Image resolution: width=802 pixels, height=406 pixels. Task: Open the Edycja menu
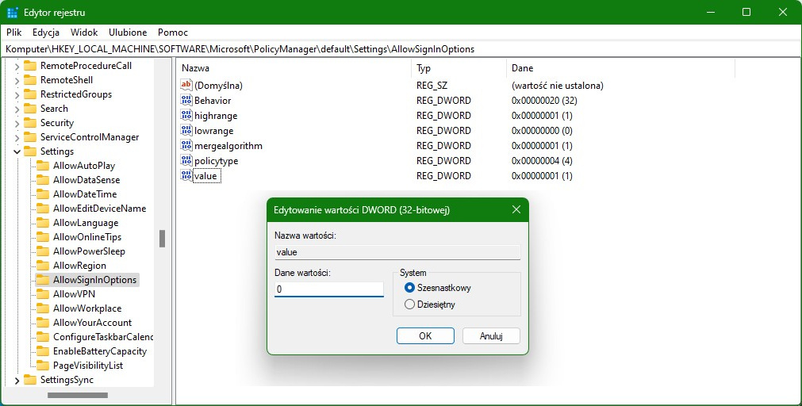pos(46,33)
